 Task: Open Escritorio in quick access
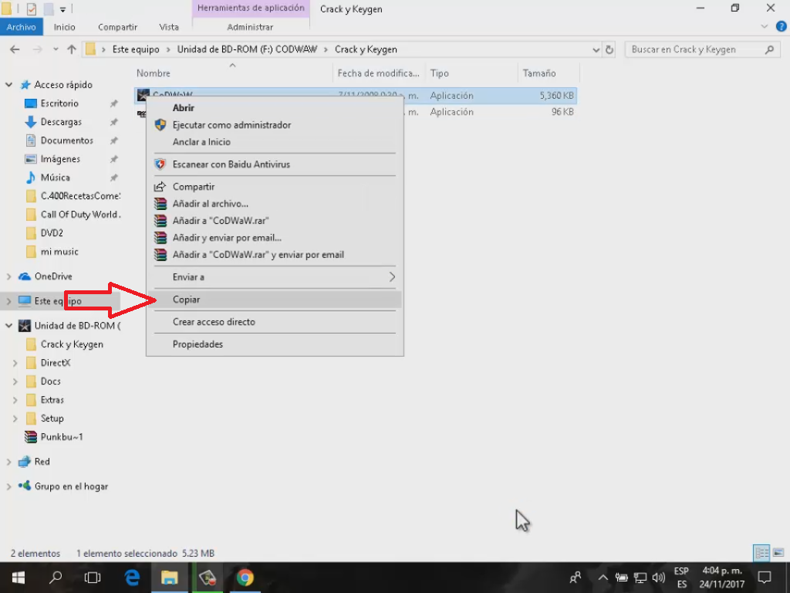(x=59, y=103)
